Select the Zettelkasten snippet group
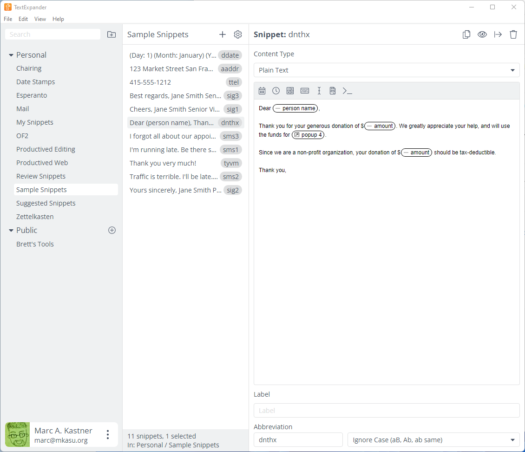This screenshot has width=525, height=452. [x=35, y=217]
